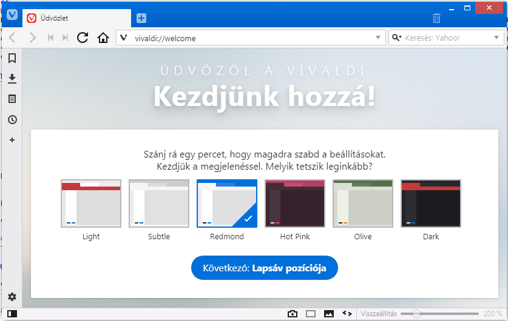Image resolution: width=508 pixels, height=321 pixels.
Task: Open search engine selector magnifier
Action: pos(396,38)
